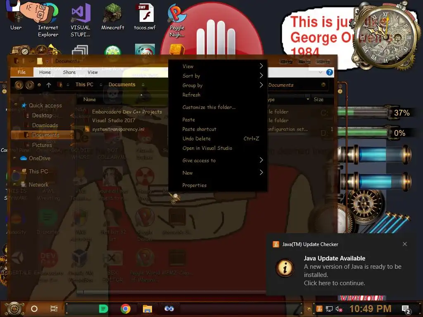
Task: Expand the Sort by submenu arrow
Action: pos(261,76)
